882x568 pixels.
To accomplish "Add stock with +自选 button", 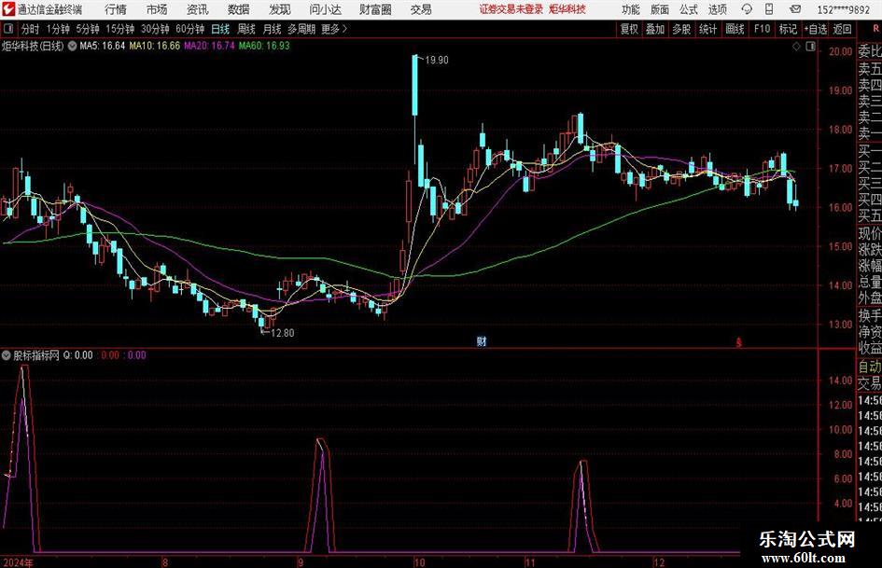I will pos(816,29).
